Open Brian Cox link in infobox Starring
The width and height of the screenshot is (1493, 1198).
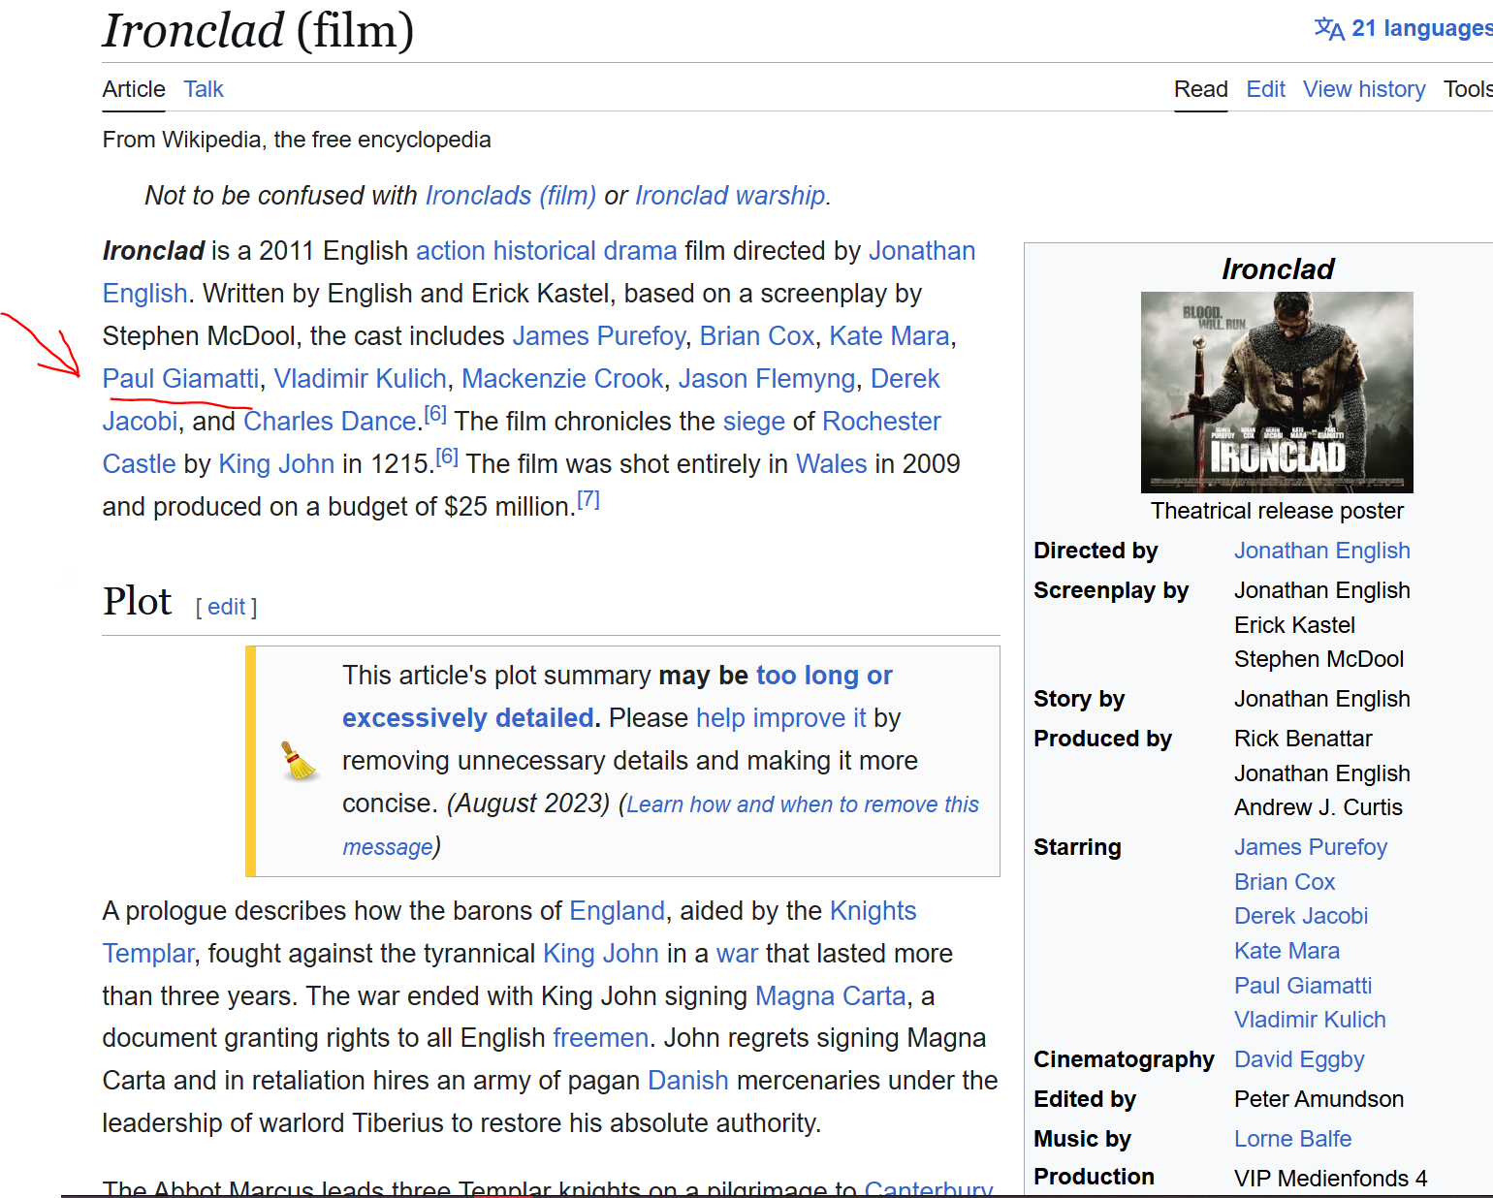coord(1285,882)
